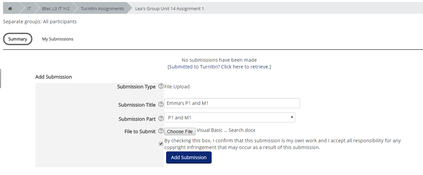Image resolution: width=423 pixels, height=175 pixels.
Task: Click the Add Submission button
Action: [x=189, y=157]
